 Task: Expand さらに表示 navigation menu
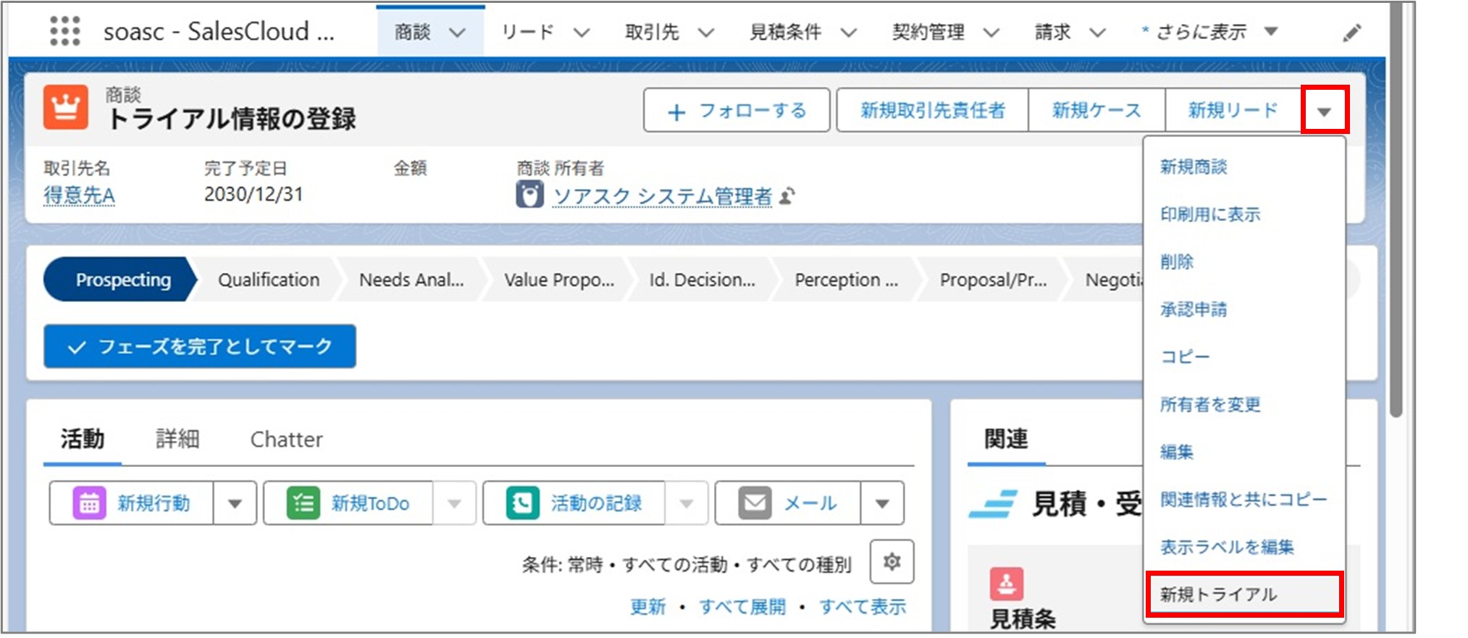point(1209,32)
